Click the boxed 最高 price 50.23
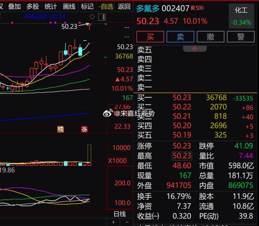The height and width of the screenshot is (226, 259). (182, 156)
